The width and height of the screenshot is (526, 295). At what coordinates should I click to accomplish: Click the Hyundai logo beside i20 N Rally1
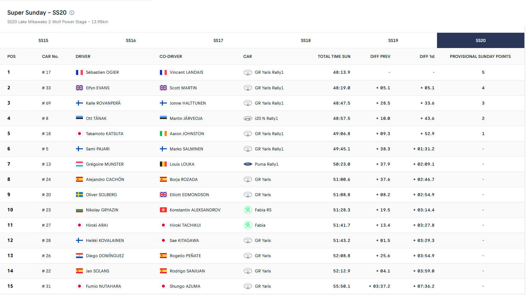[248, 118]
